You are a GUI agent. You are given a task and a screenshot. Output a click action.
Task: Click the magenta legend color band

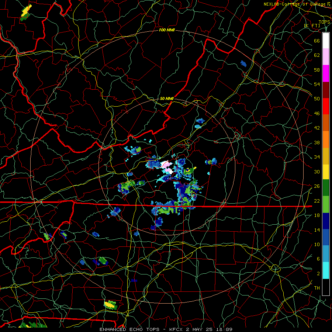[326, 73]
